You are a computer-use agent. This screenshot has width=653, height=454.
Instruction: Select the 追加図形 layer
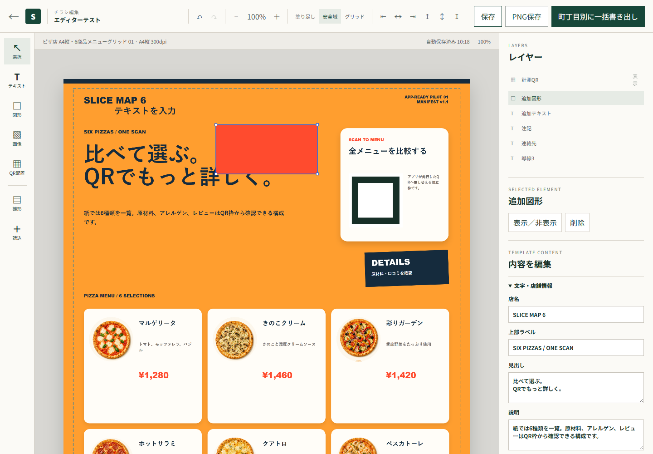point(576,99)
